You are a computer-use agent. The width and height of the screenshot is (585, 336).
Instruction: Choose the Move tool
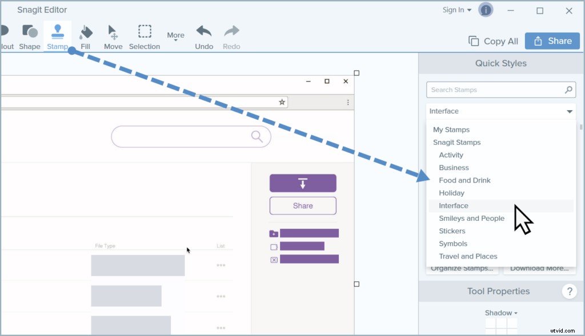tap(113, 35)
